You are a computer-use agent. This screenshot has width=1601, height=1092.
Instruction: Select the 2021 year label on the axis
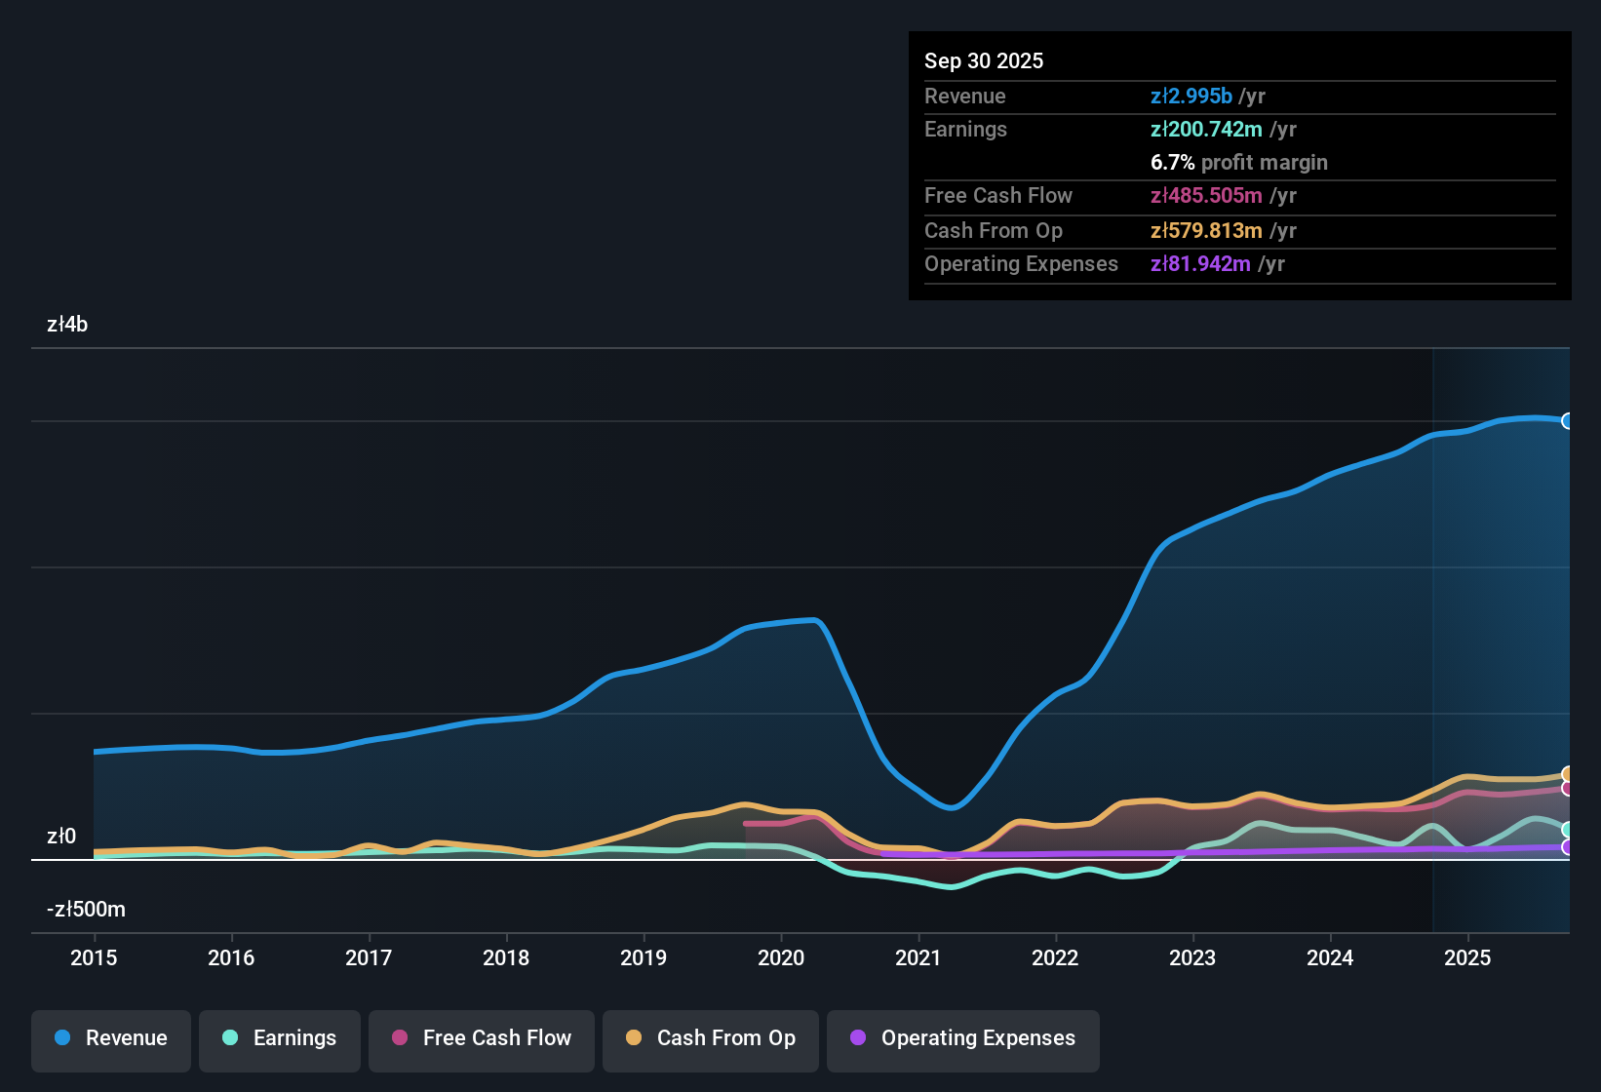pyautogui.click(x=918, y=958)
